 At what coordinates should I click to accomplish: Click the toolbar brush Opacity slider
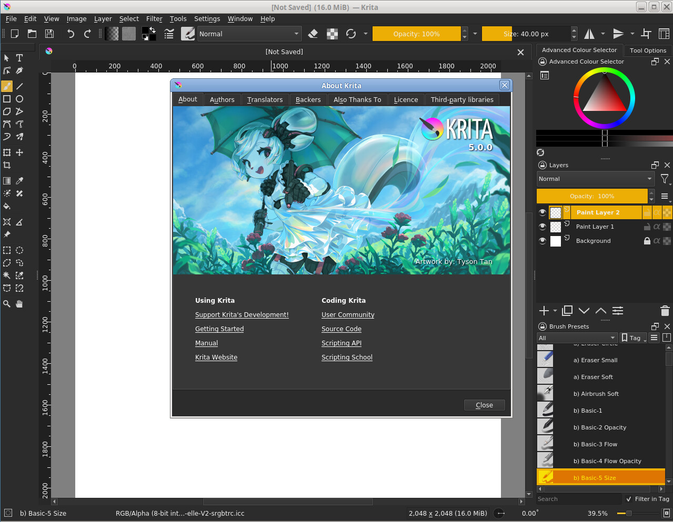(x=416, y=34)
